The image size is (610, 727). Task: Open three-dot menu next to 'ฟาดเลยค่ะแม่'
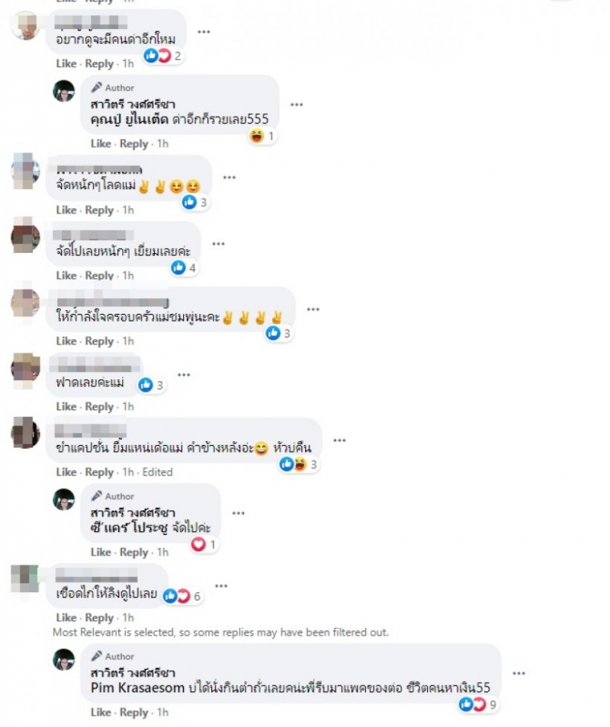tap(184, 375)
